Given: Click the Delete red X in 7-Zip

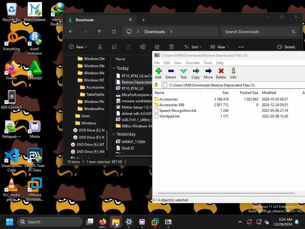Looking at the screenshot, I should pos(221,73).
